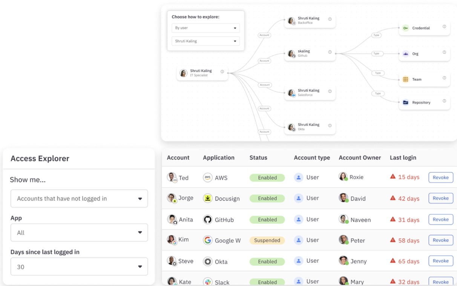Viewport: 457px width, 286px height.
Task: Open info for skaling Github node
Action: pyautogui.click(x=330, y=52)
